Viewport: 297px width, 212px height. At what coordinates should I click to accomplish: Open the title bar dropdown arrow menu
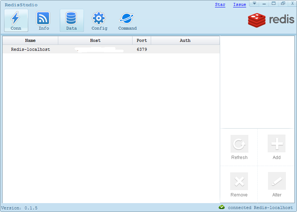point(254,3)
